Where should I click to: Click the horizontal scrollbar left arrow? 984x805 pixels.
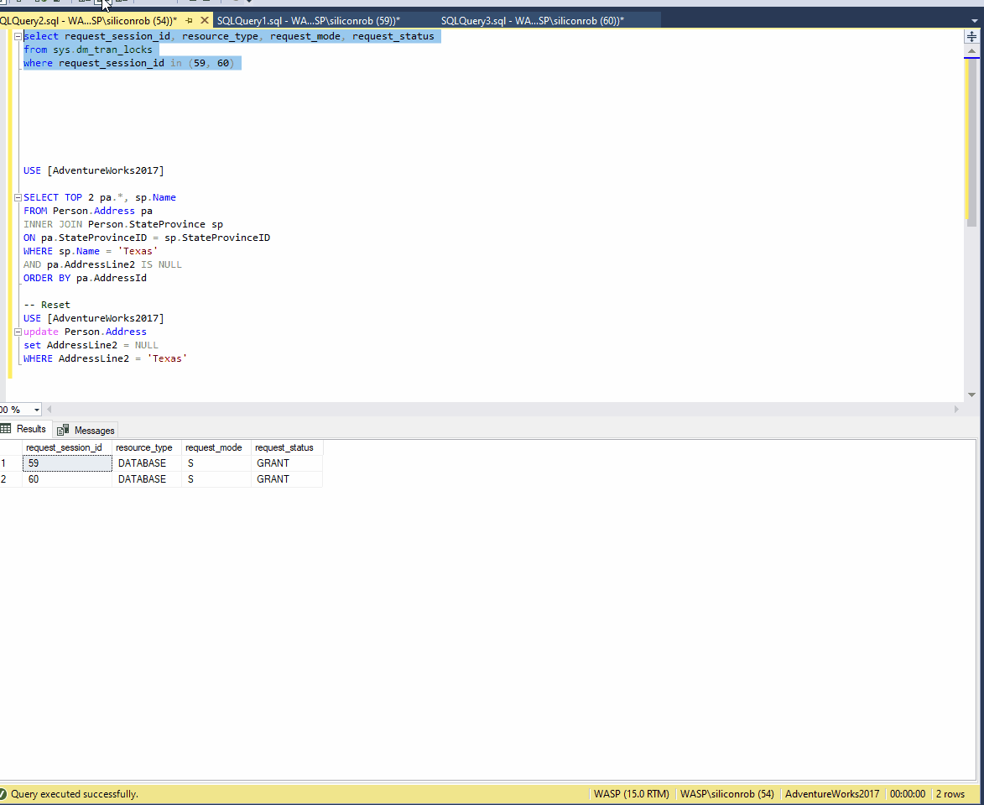48,410
